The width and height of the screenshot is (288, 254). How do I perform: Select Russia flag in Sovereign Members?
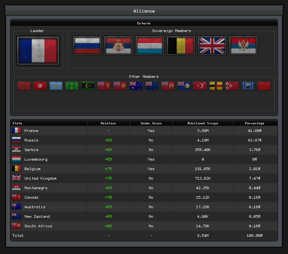[x=87, y=46]
